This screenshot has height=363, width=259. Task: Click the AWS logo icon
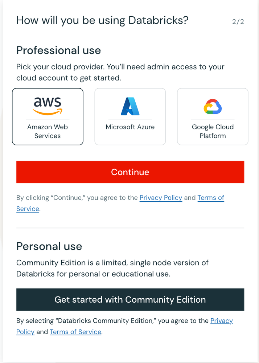(48, 106)
